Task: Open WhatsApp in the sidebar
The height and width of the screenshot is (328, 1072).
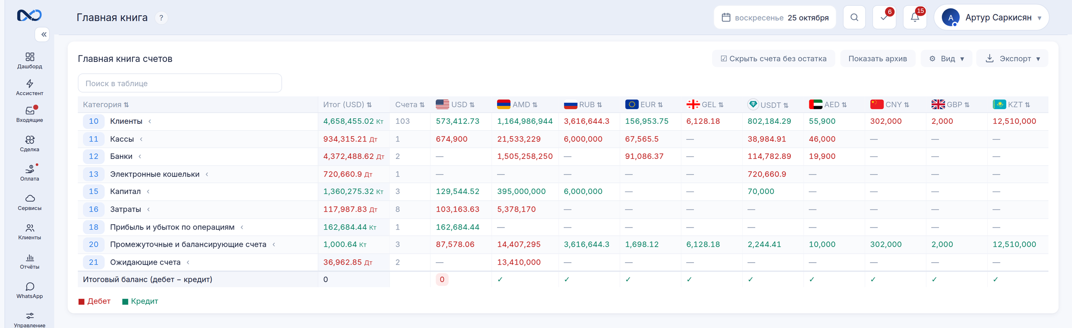Action: (x=30, y=290)
